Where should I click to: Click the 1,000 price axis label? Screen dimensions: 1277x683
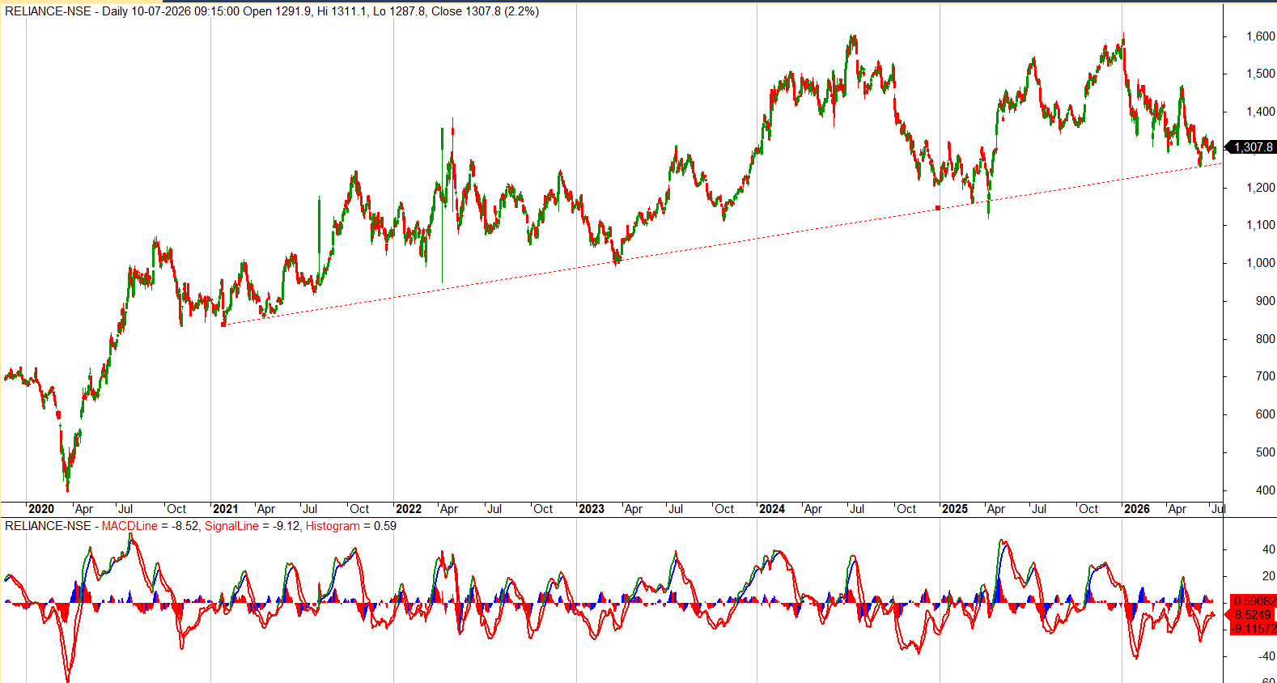[1261, 263]
